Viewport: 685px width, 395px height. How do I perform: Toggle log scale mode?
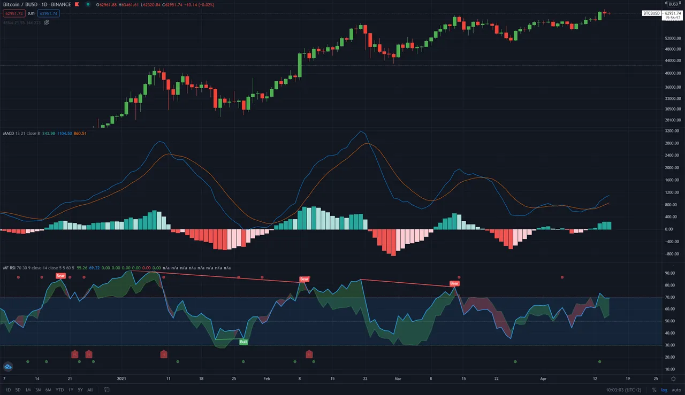(x=664, y=390)
